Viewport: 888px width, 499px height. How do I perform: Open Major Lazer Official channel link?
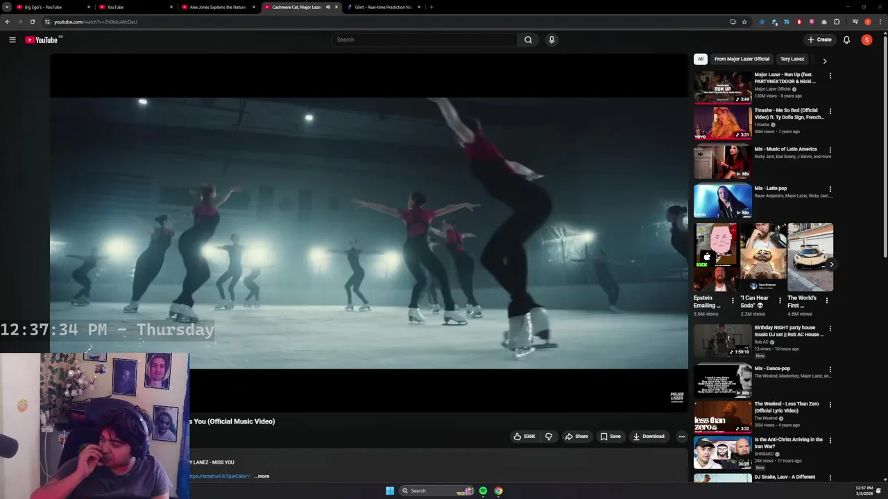(773, 89)
